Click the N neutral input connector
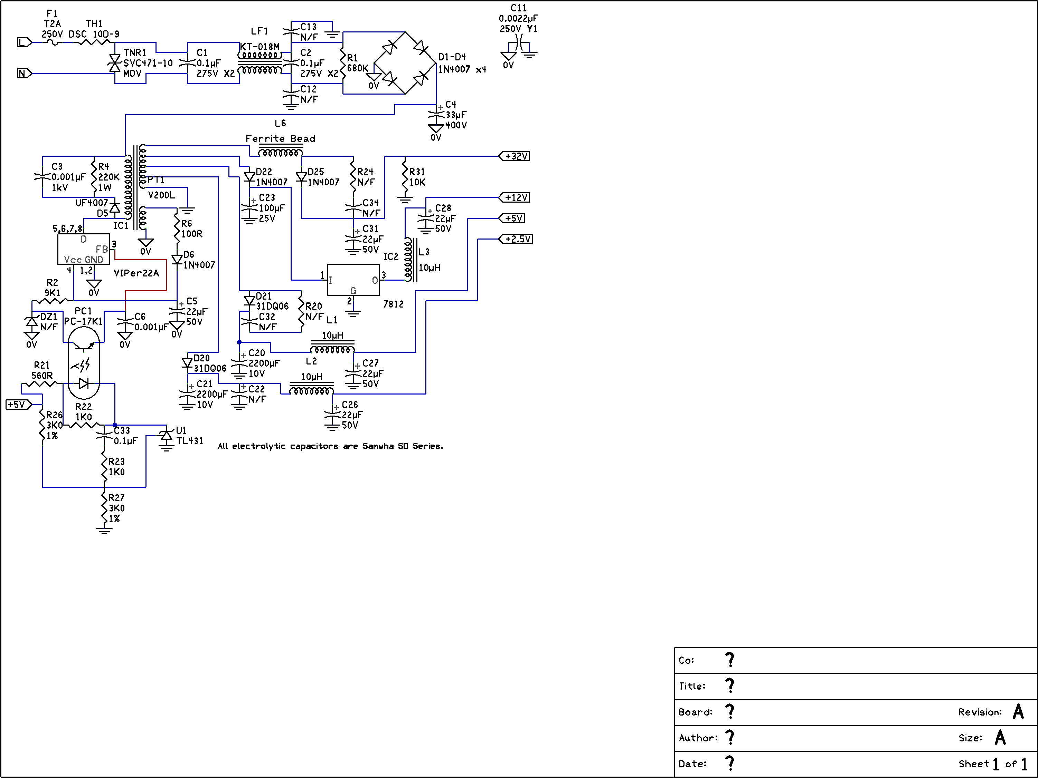 (x=25, y=73)
